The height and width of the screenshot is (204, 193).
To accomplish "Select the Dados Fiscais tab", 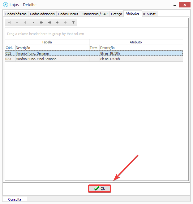I will tap(68, 14).
